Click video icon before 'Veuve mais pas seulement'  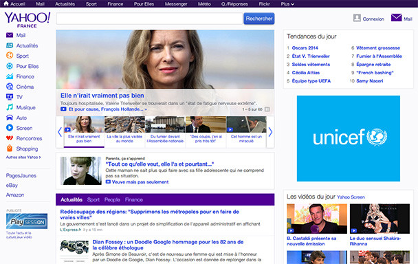point(108,182)
